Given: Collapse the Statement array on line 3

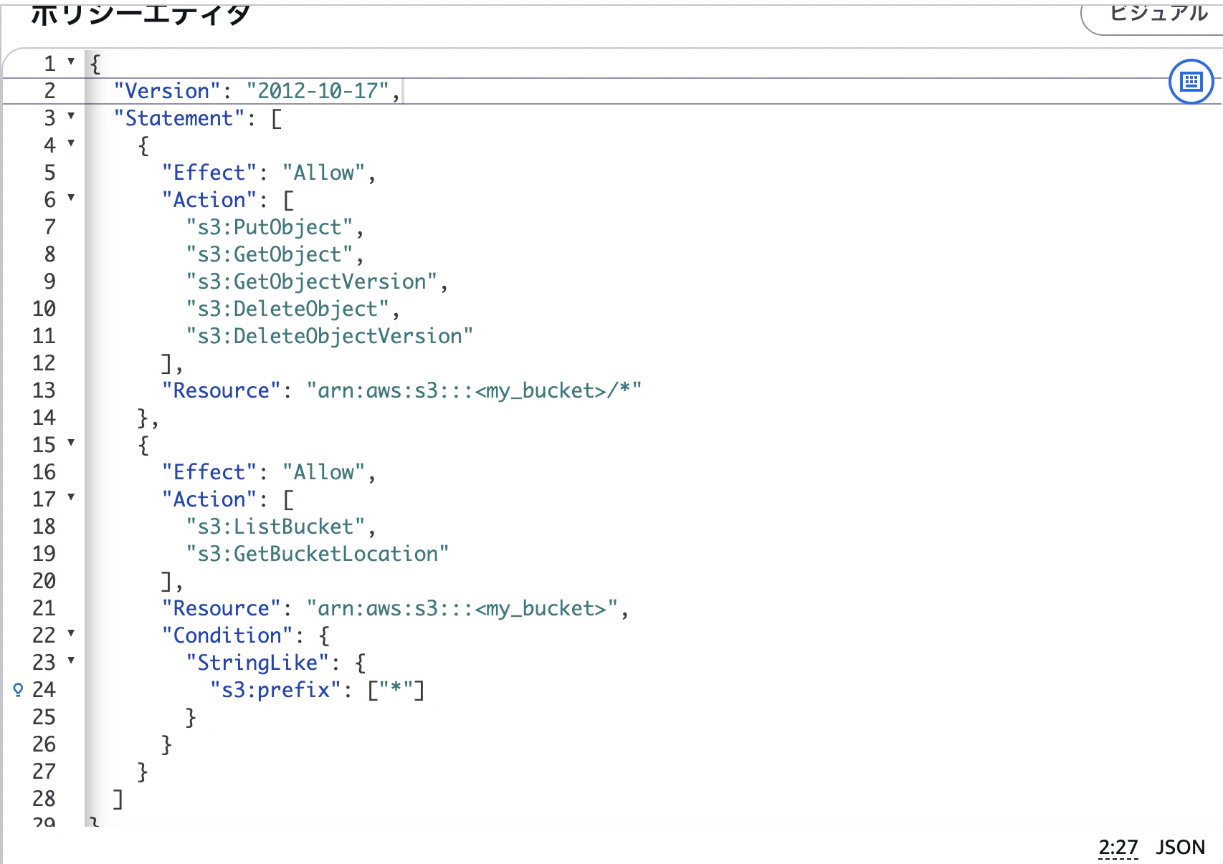Looking at the screenshot, I should coord(71,116).
